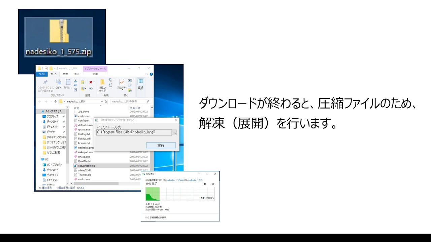This screenshot has height=242, width=431.
Task: Click the Pin to Quick Access ribbon icon
Action: [x=45, y=82]
